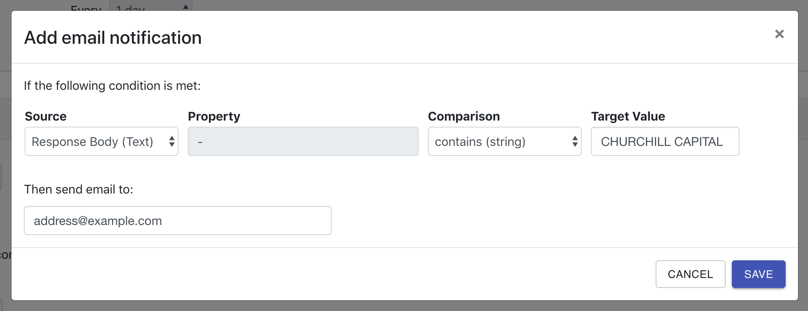
Task: Open the Source dropdown
Action: point(101,142)
